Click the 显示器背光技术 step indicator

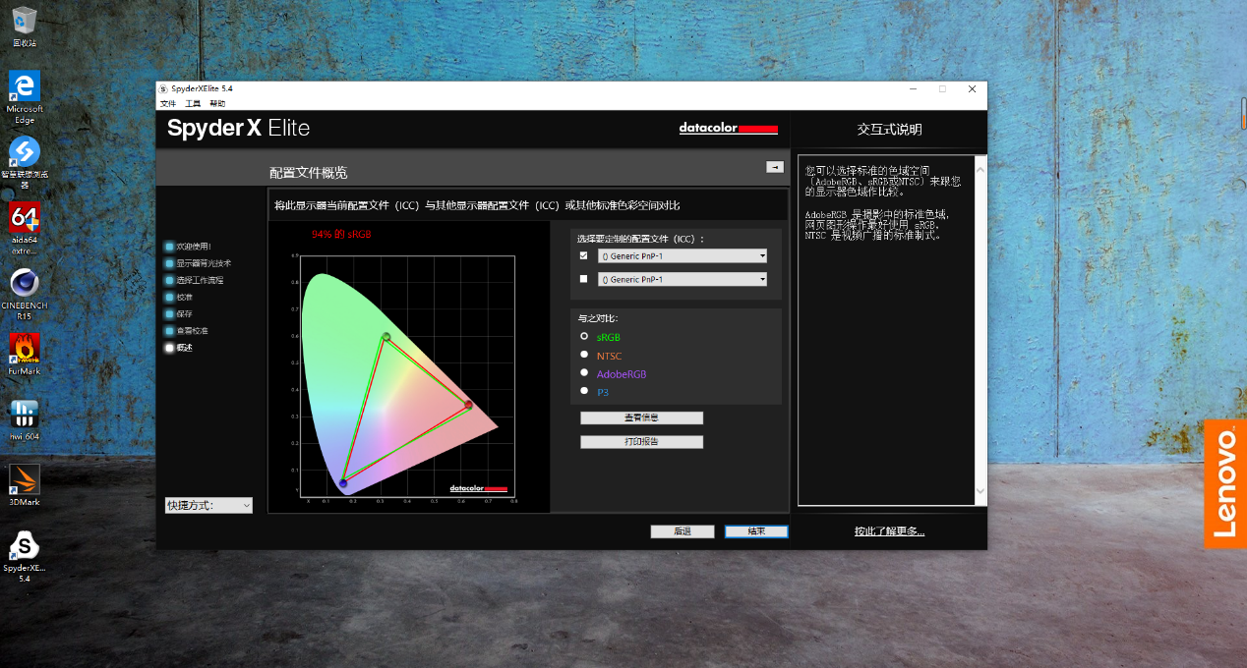199,263
